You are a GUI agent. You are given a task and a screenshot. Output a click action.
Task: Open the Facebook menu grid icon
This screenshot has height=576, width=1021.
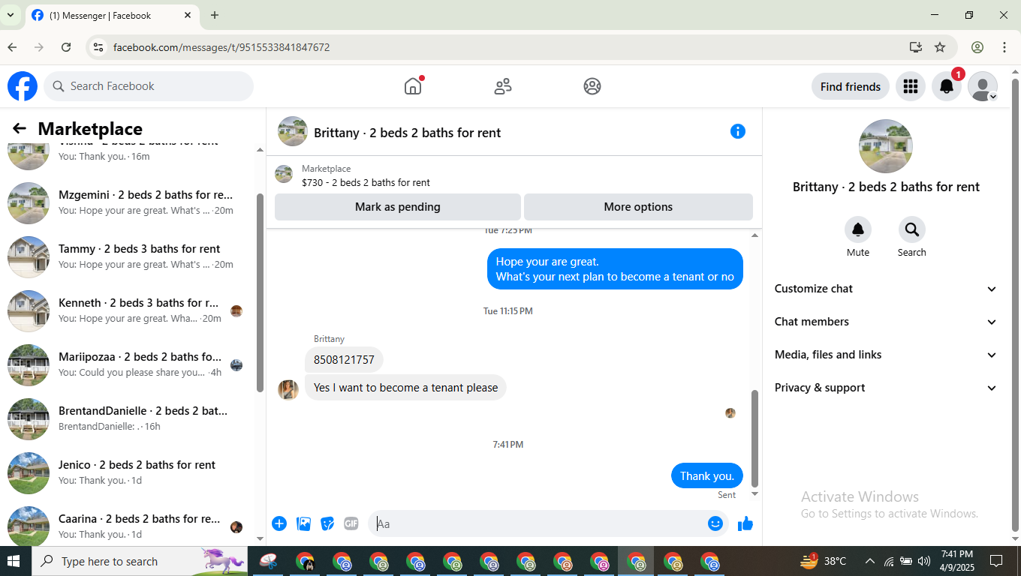click(911, 86)
